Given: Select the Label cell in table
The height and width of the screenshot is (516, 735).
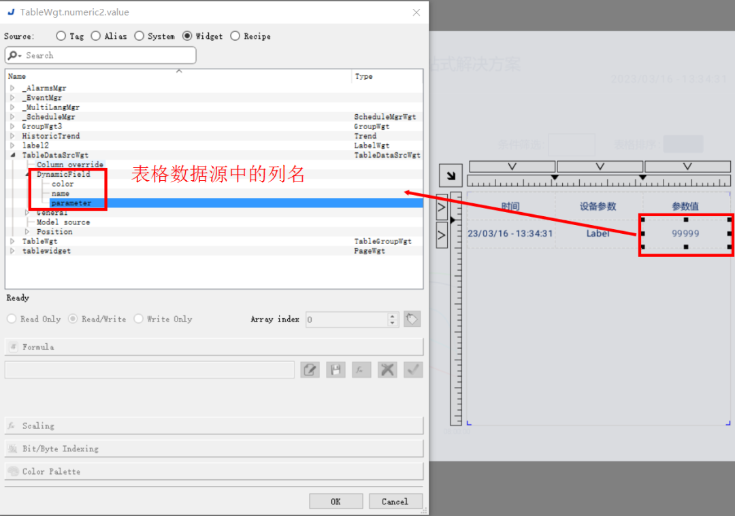Looking at the screenshot, I should (598, 233).
